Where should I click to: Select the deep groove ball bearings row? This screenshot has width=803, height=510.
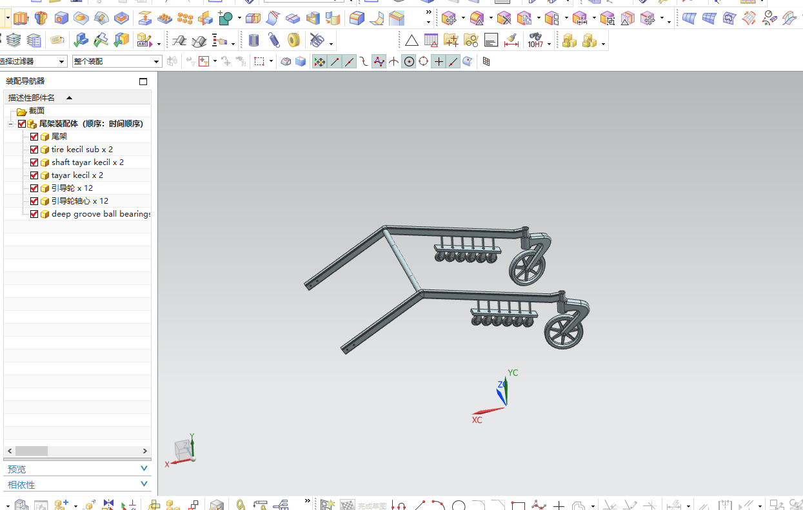pos(101,214)
